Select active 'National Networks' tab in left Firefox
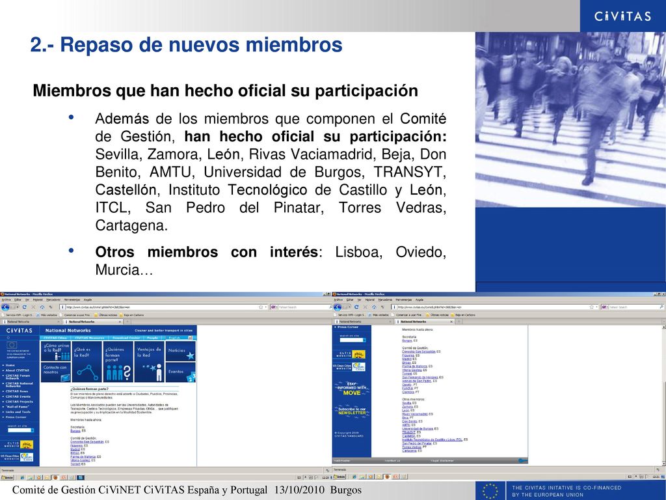The width and height of the screenshot is (666, 500). coord(92,322)
